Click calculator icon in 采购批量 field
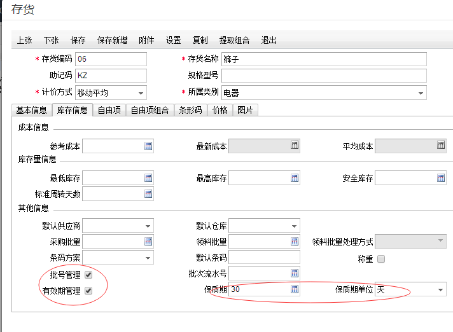 point(148,242)
